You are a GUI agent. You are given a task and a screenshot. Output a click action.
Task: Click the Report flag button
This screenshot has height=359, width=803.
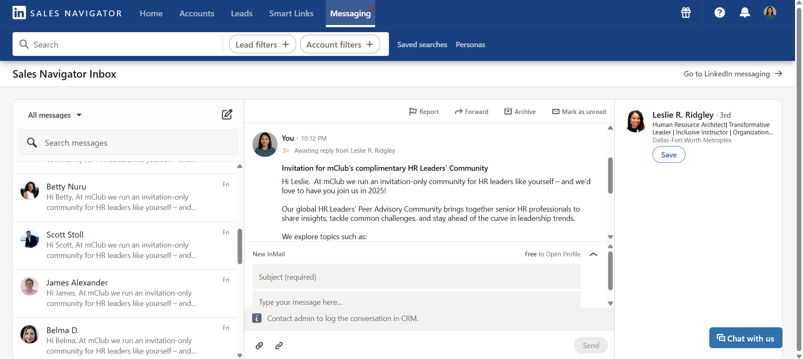[424, 111]
